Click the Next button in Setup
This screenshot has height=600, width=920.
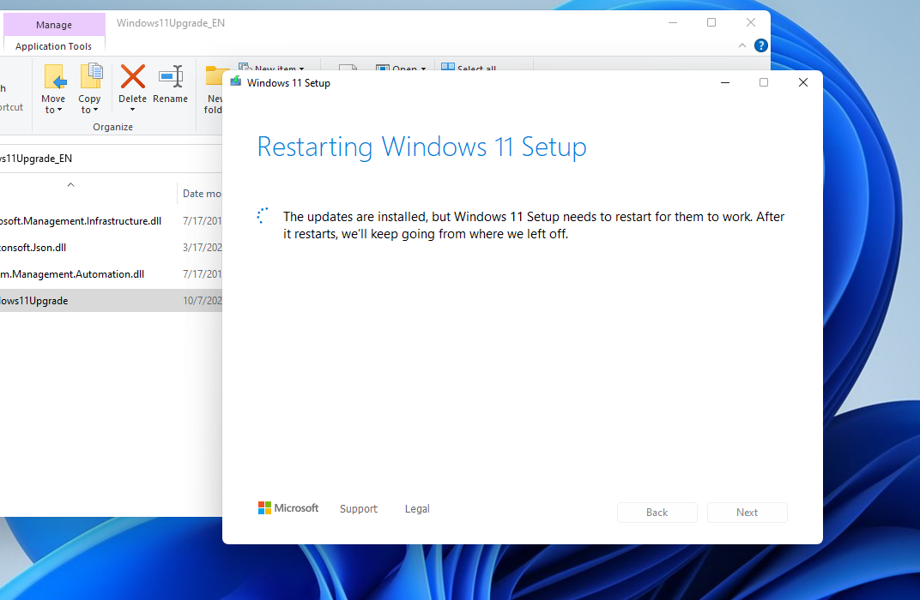pos(747,512)
